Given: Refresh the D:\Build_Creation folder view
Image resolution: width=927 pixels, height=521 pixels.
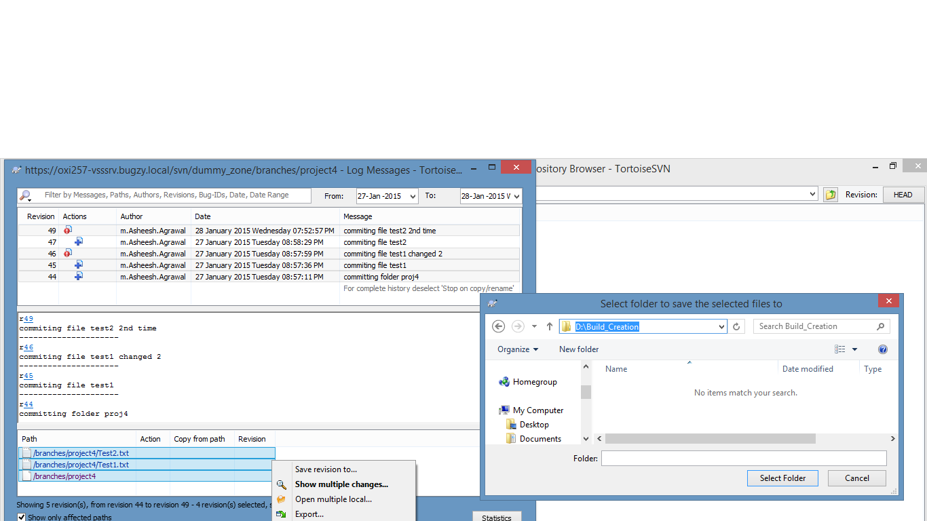Looking at the screenshot, I should pyautogui.click(x=736, y=326).
